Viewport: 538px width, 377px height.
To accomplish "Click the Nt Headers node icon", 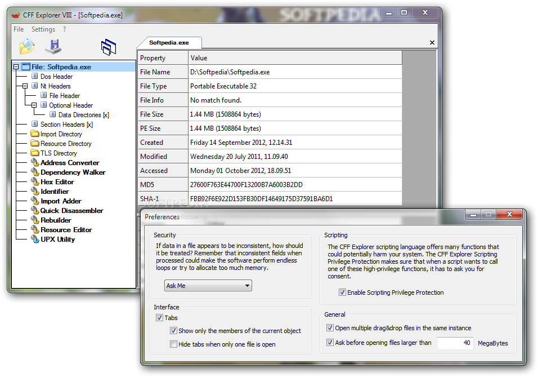I will click(x=35, y=86).
